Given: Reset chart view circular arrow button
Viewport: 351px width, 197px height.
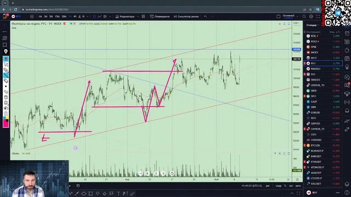Looking at the screenshot, I should click(x=172, y=173).
